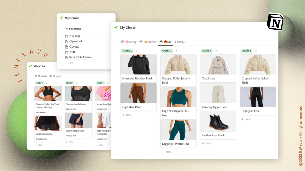Open the High-Rise Pant card
Image resolution: width=305 pixels, height=171 pixels.
138,97
